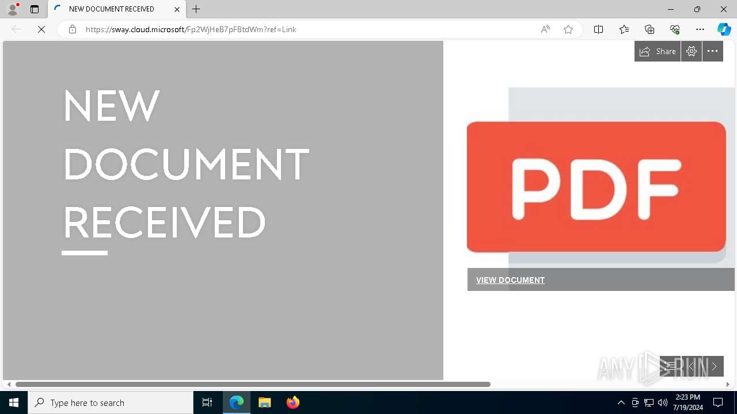Viewport: 737px width, 414px height.
Task: Open the tab actions menu icon
Action: click(x=35, y=9)
